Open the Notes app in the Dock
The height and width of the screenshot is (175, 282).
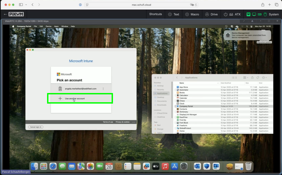137,166
